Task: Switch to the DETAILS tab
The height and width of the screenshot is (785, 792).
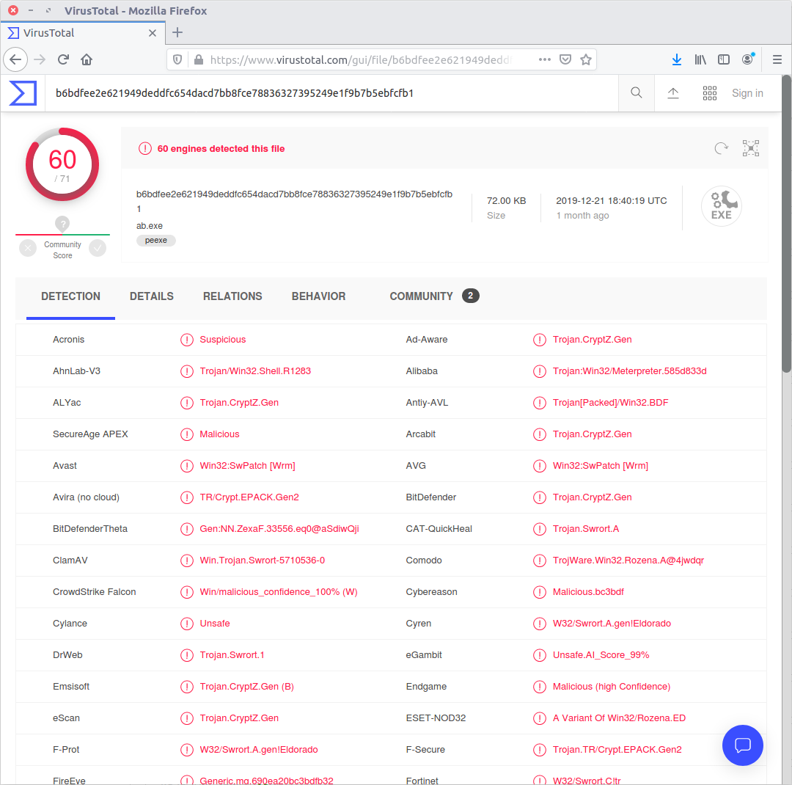Action: (152, 296)
